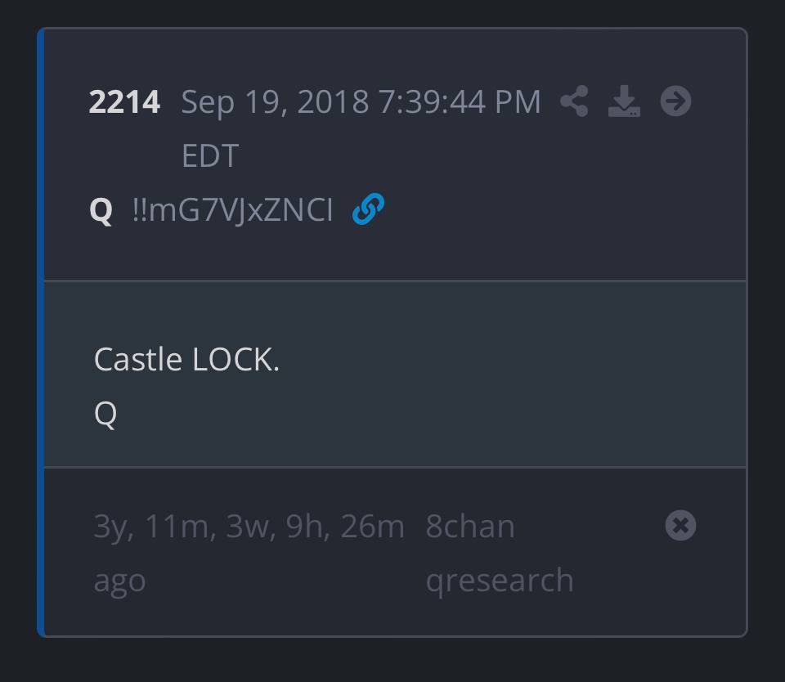The width and height of the screenshot is (785, 682).
Task: Click the Sep 19, 2018 timestamp
Action: pyautogui.click(x=360, y=102)
